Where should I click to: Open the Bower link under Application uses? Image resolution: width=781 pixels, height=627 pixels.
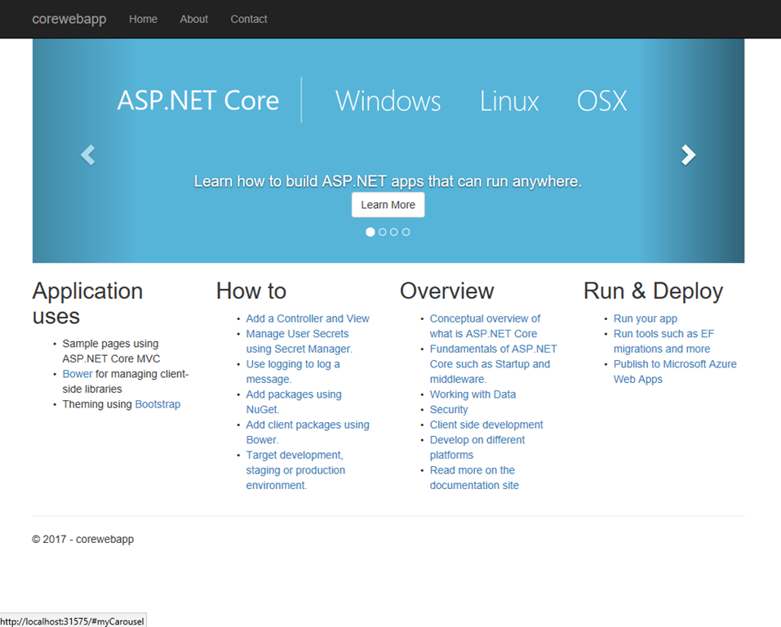click(78, 374)
